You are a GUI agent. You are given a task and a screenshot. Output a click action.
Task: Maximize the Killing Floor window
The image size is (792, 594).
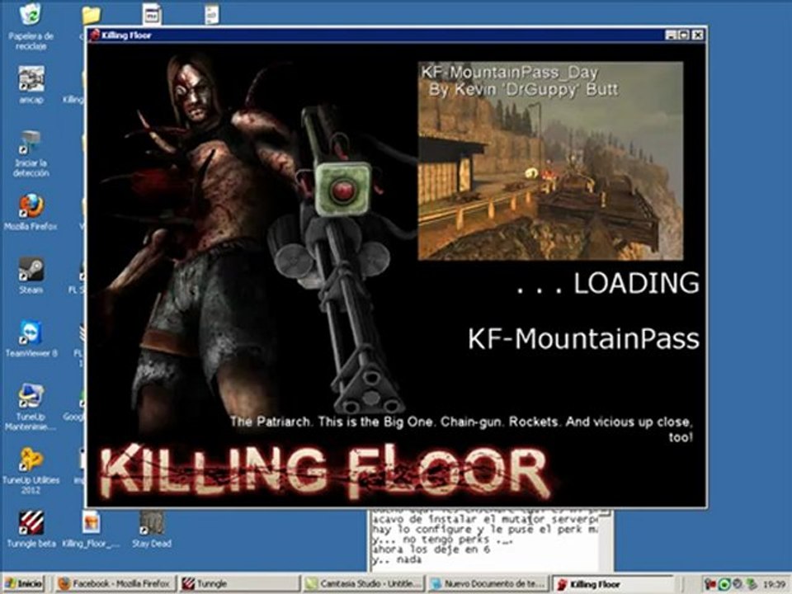[x=684, y=35]
